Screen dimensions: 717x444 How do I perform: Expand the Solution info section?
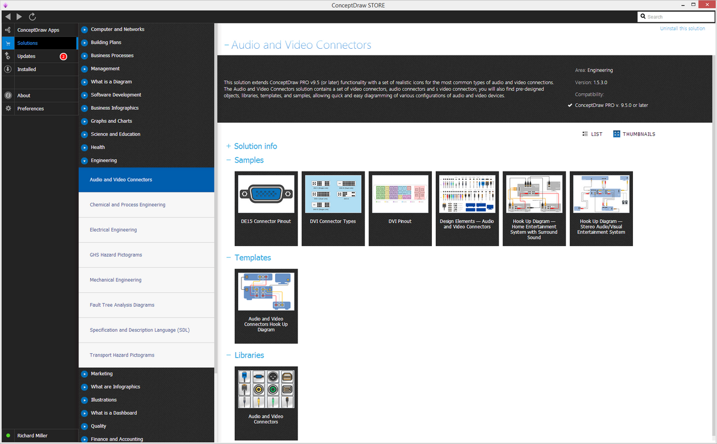(229, 146)
